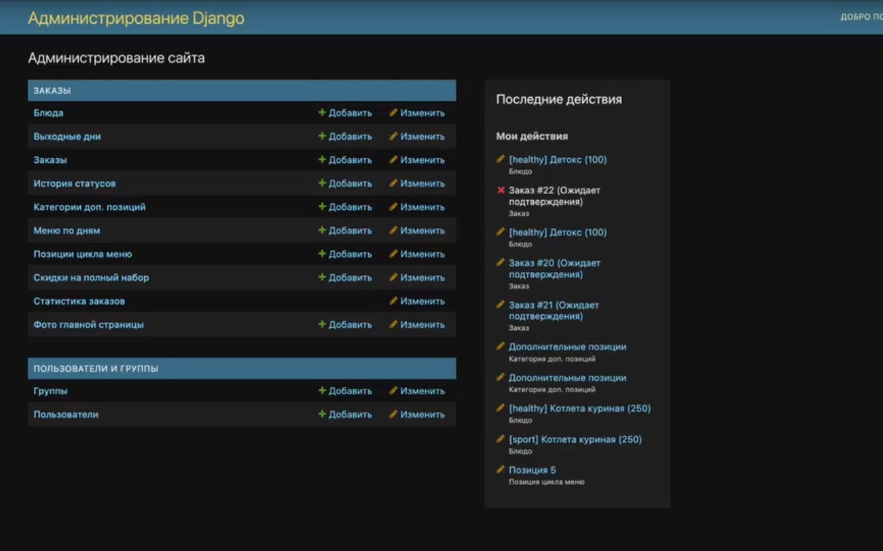Click the red X icon beside Заказ #22
Image resolution: width=883 pixels, height=551 pixels.
pyautogui.click(x=501, y=190)
